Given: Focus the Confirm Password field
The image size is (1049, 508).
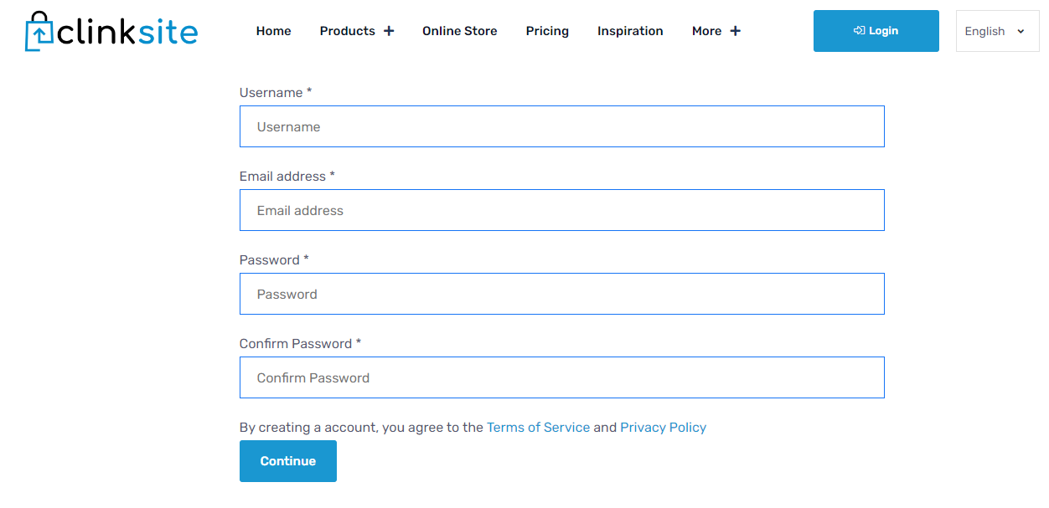Looking at the screenshot, I should click(x=561, y=378).
